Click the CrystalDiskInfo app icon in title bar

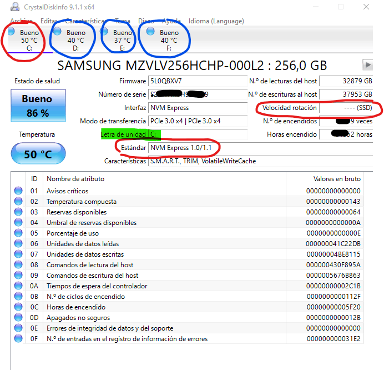pos(15,7)
